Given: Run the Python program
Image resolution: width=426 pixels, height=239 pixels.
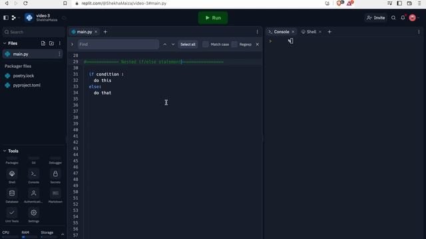Looking at the screenshot, I should (213, 18).
